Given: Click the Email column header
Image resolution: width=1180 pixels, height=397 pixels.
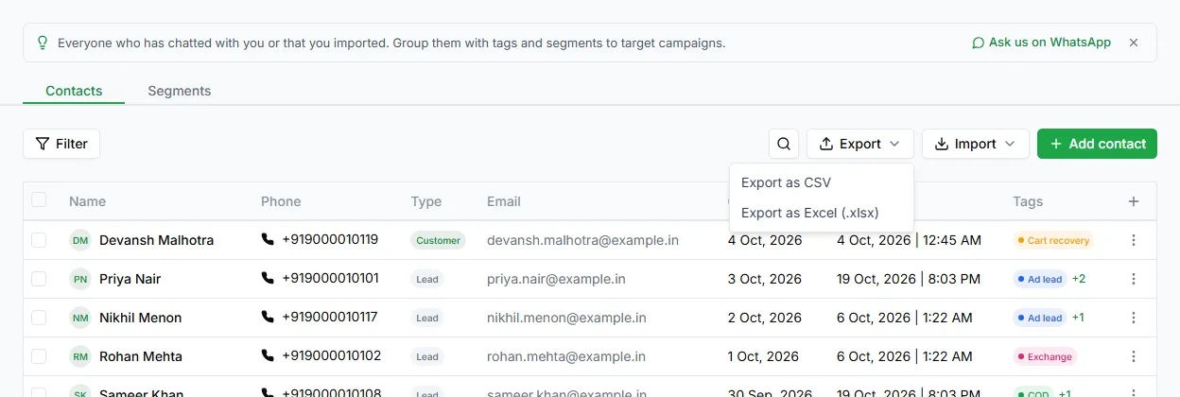Looking at the screenshot, I should 504,201.
